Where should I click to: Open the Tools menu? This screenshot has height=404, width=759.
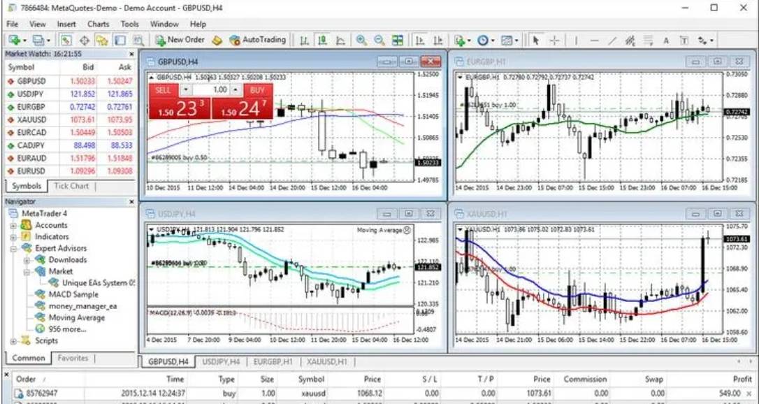click(x=130, y=24)
